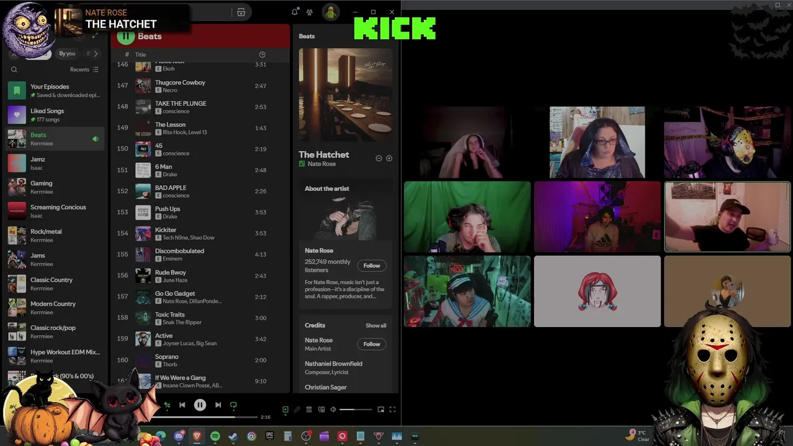This screenshot has width=793, height=446.
Task: Sort tracks by the Title column header
Action: pyautogui.click(x=141, y=55)
